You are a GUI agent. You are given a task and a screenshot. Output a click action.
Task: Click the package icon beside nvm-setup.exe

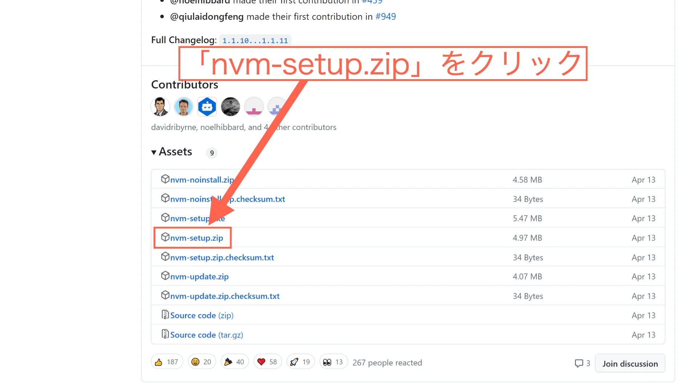pyautogui.click(x=165, y=218)
